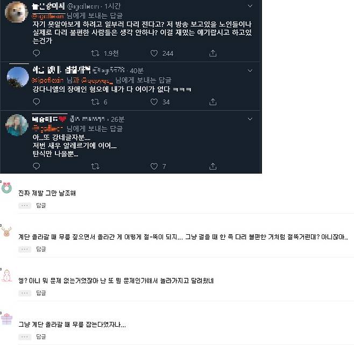Click the wreath avatar of first commenter
This screenshot has width=354, height=345.
pyautogui.click(x=6, y=188)
